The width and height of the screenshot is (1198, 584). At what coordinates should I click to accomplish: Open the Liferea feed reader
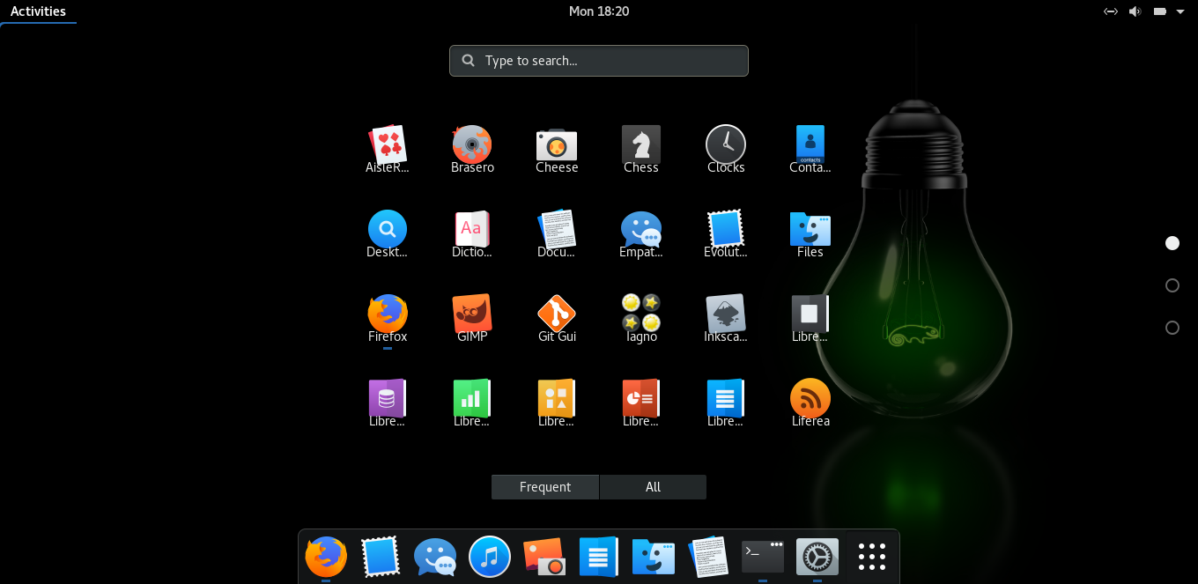tap(810, 400)
